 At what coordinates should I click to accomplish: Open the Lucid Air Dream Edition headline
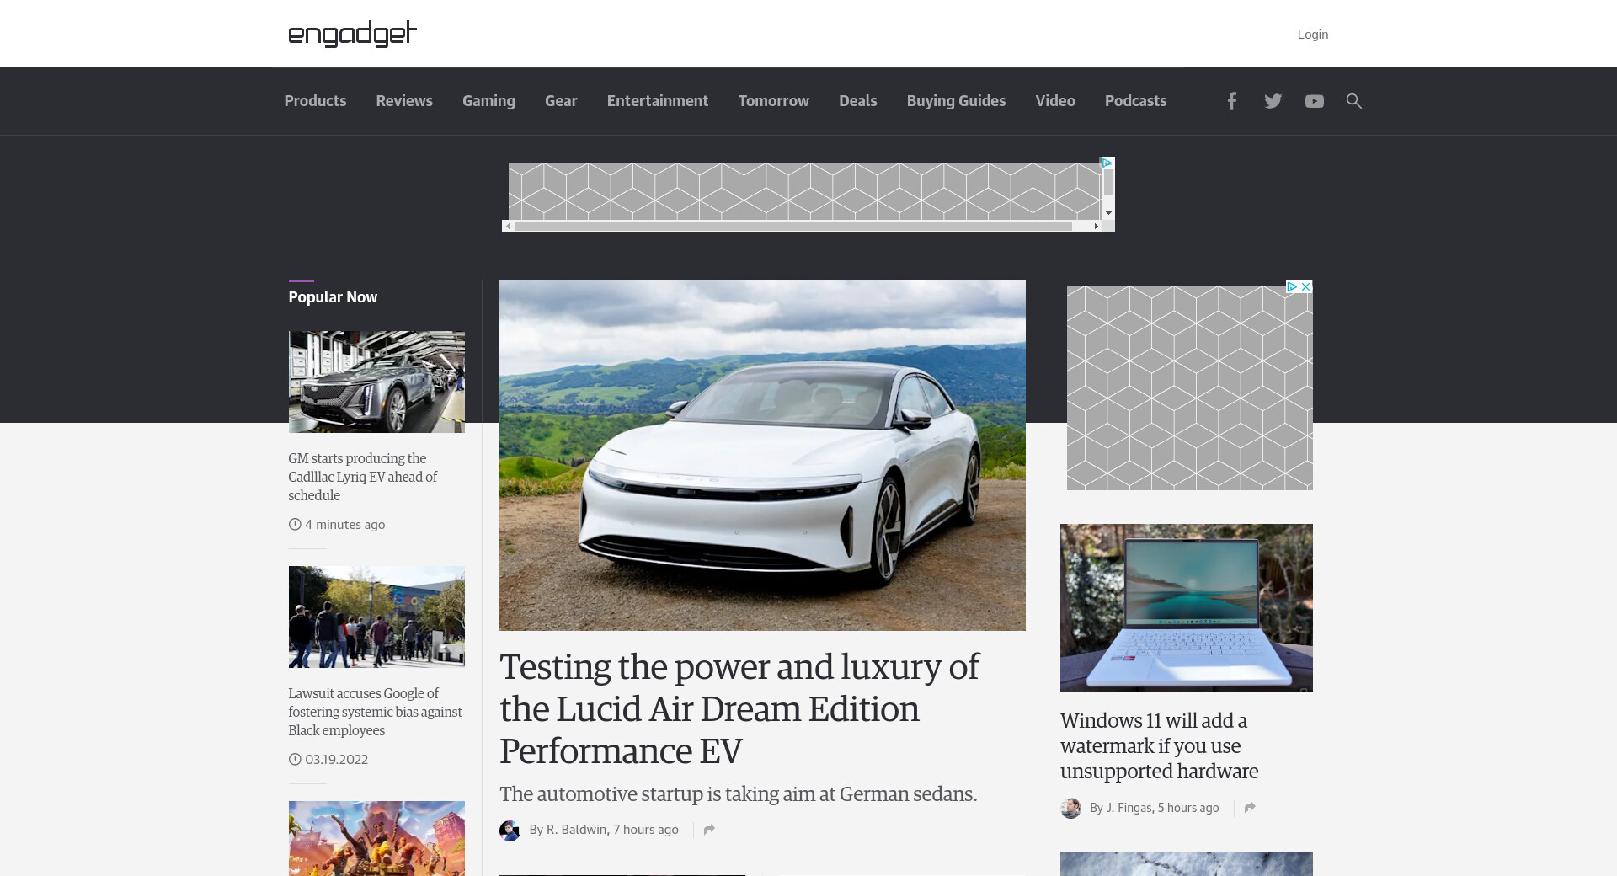click(x=739, y=708)
